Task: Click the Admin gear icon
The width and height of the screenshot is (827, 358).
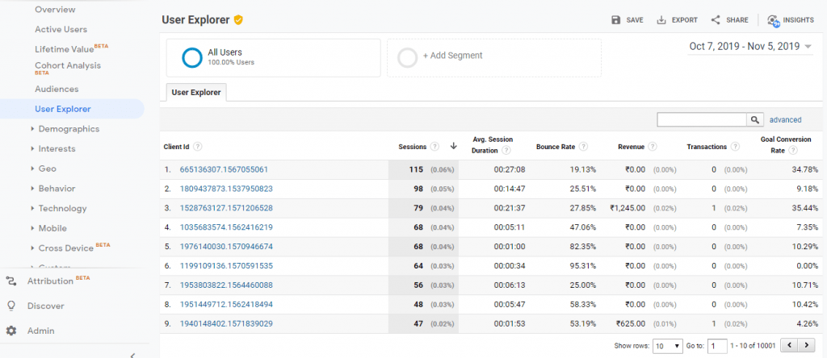Action: click(x=11, y=331)
